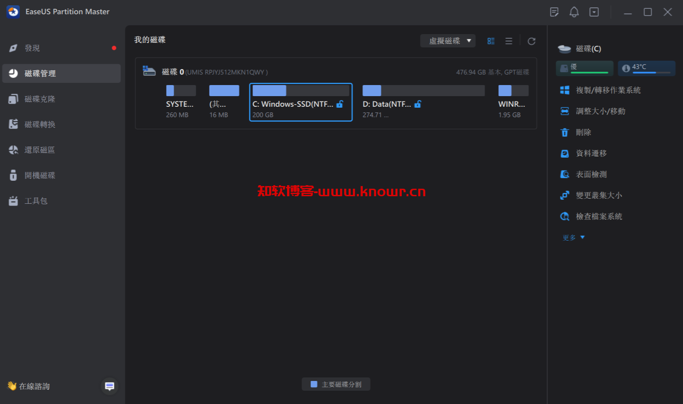Click the 磁碟轉換 convert icon

(13, 124)
